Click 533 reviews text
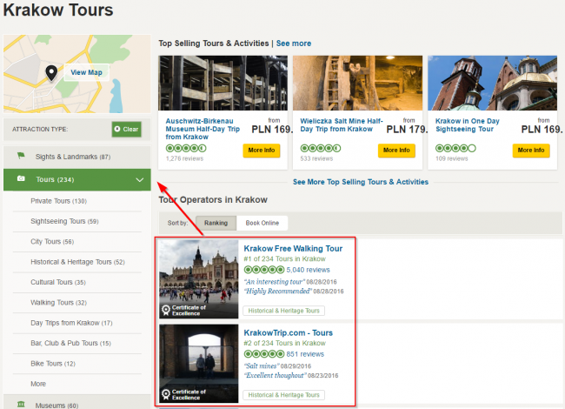 (x=316, y=158)
